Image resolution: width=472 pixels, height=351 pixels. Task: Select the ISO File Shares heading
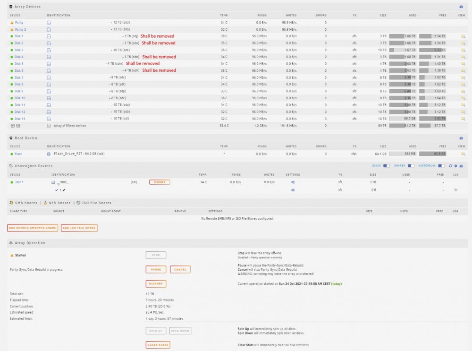97,203
